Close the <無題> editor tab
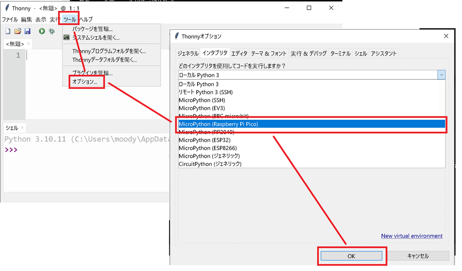462x271 pixels. [x=28, y=43]
